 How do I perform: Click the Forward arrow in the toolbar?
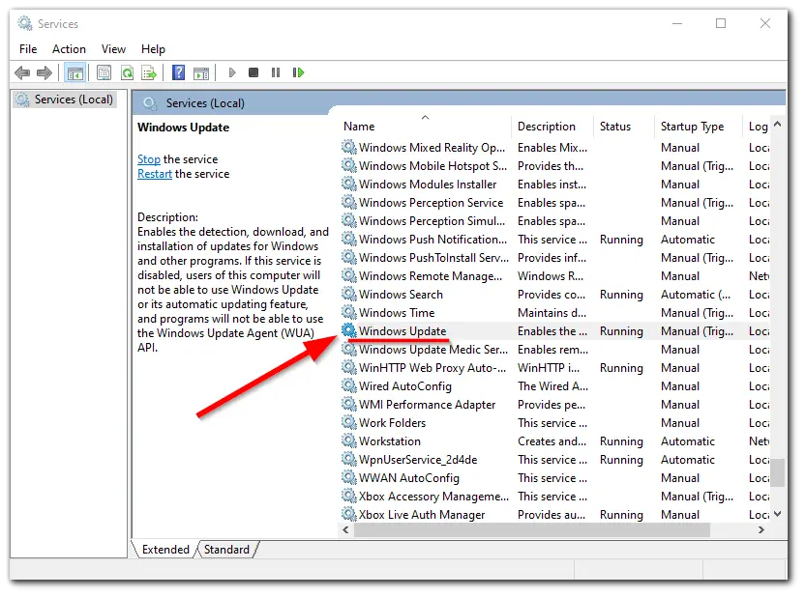(x=45, y=72)
